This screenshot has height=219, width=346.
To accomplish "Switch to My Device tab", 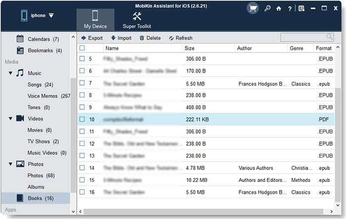I will [95, 20].
